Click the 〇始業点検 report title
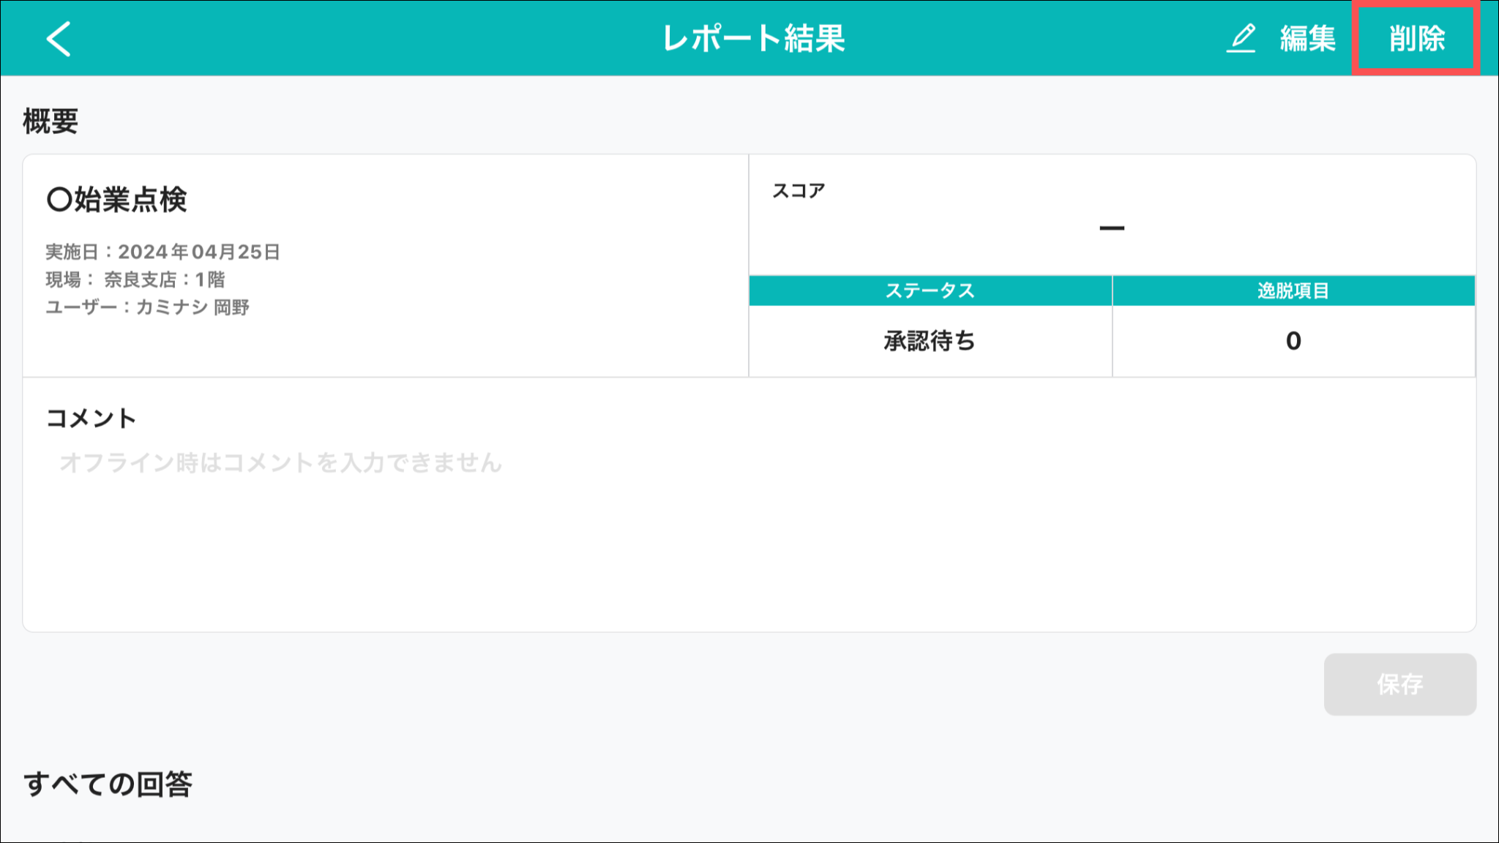 (x=117, y=199)
